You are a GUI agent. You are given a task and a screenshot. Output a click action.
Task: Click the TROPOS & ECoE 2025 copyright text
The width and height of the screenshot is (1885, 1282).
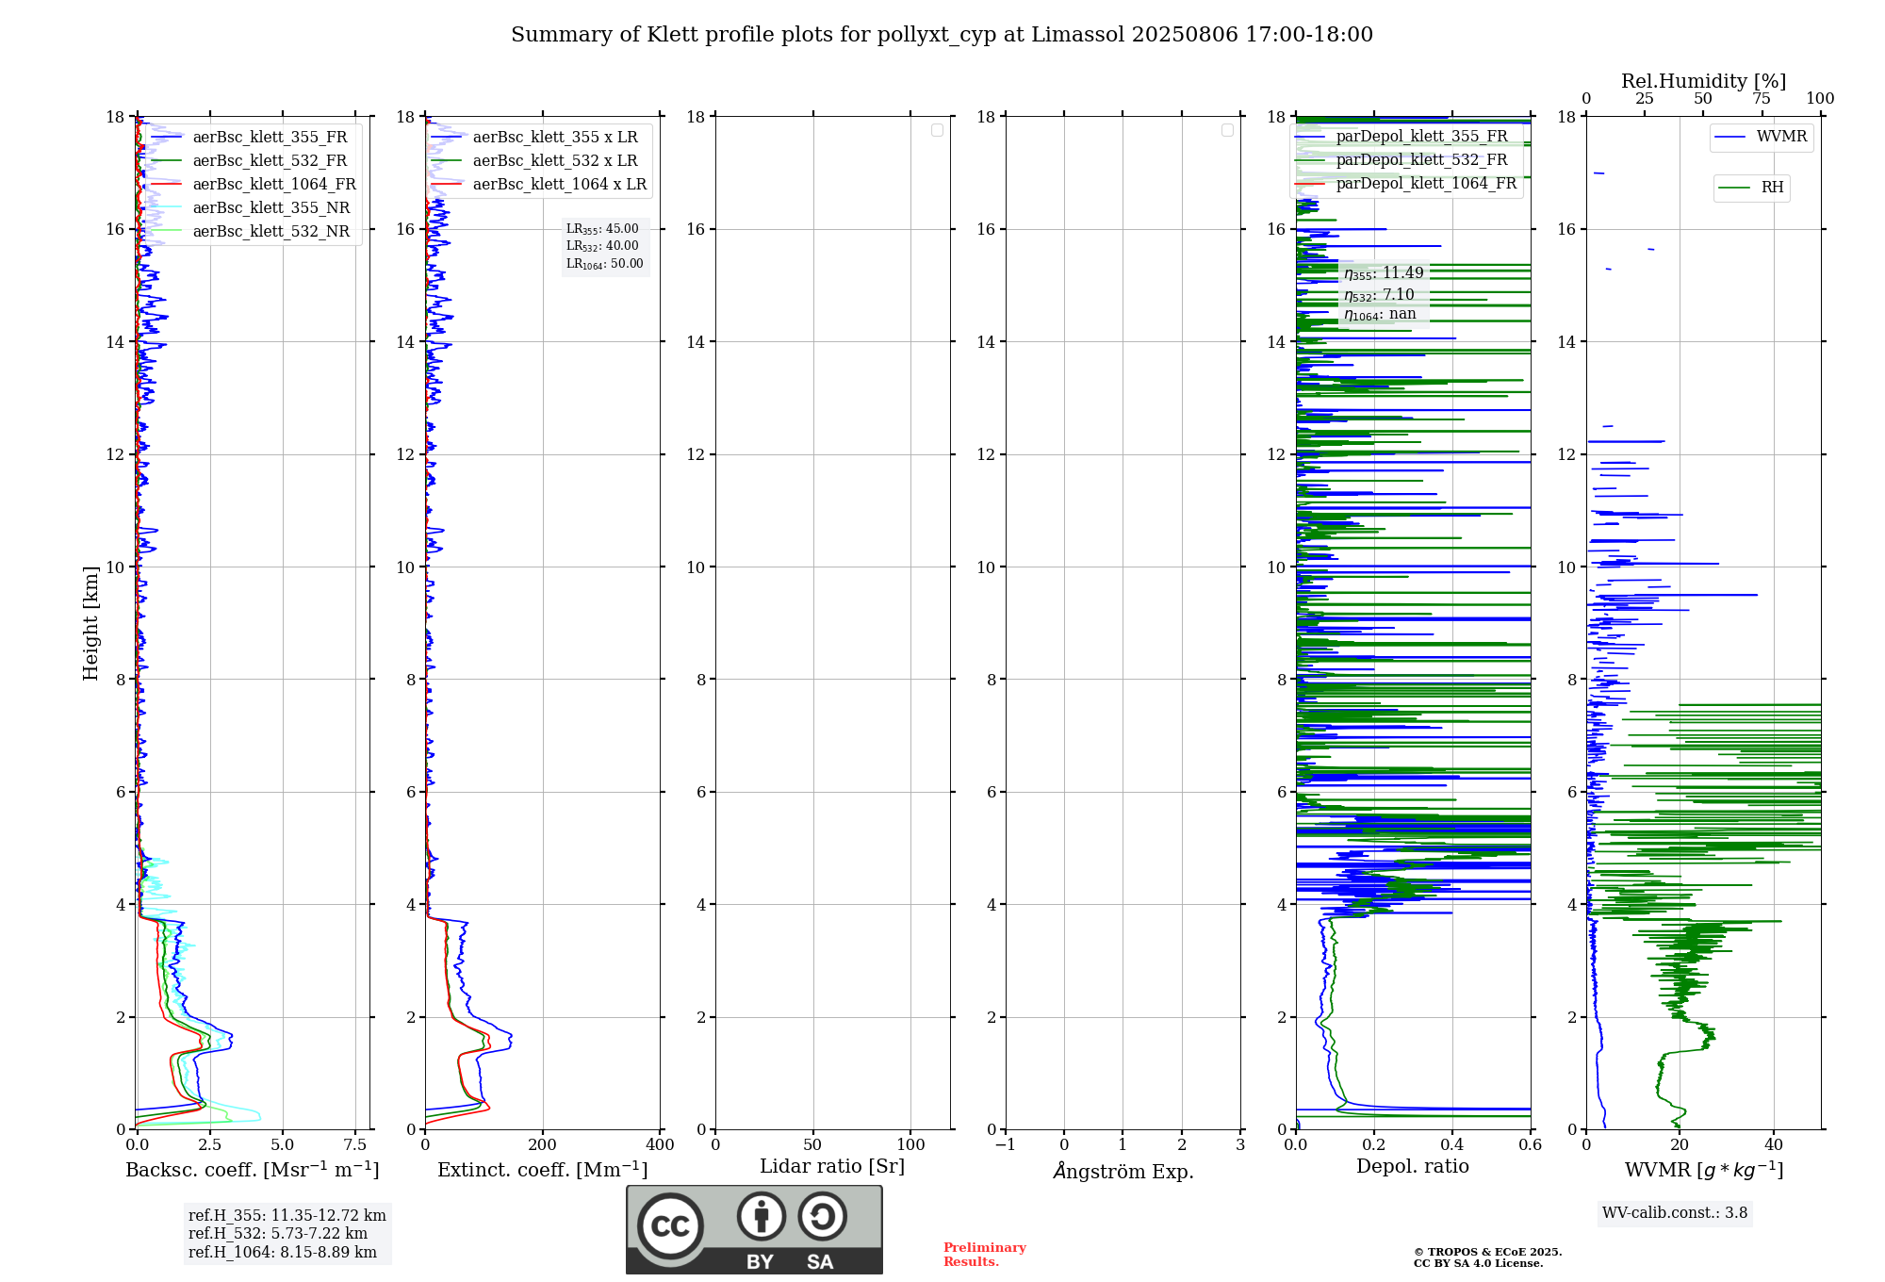tap(1487, 1253)
